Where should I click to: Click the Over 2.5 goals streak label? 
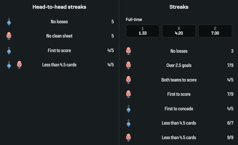(179, 66)
